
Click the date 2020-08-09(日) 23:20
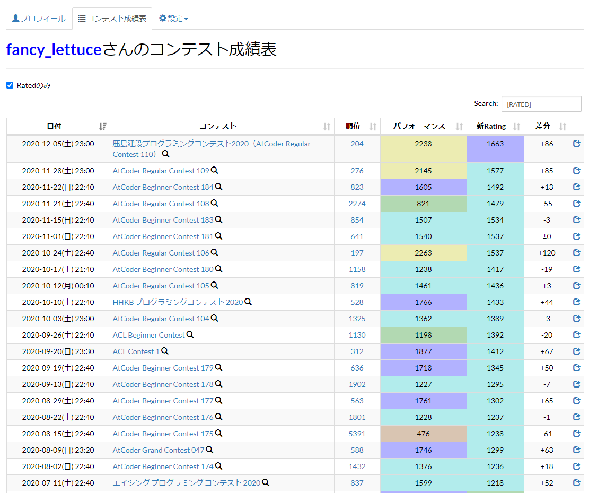58,450
